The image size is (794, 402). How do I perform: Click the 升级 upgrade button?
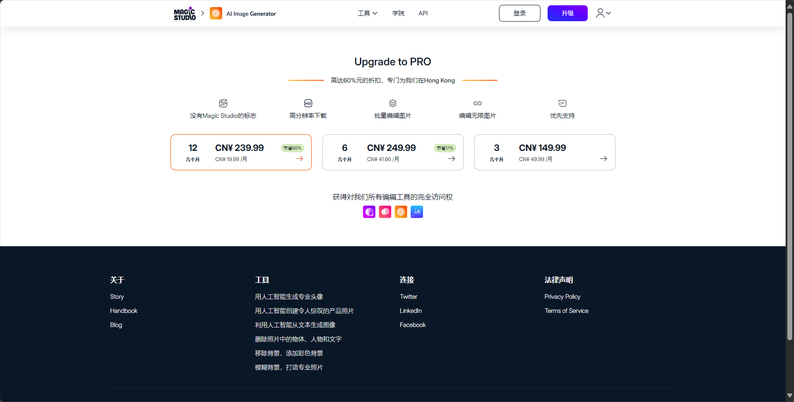point(567,13)
